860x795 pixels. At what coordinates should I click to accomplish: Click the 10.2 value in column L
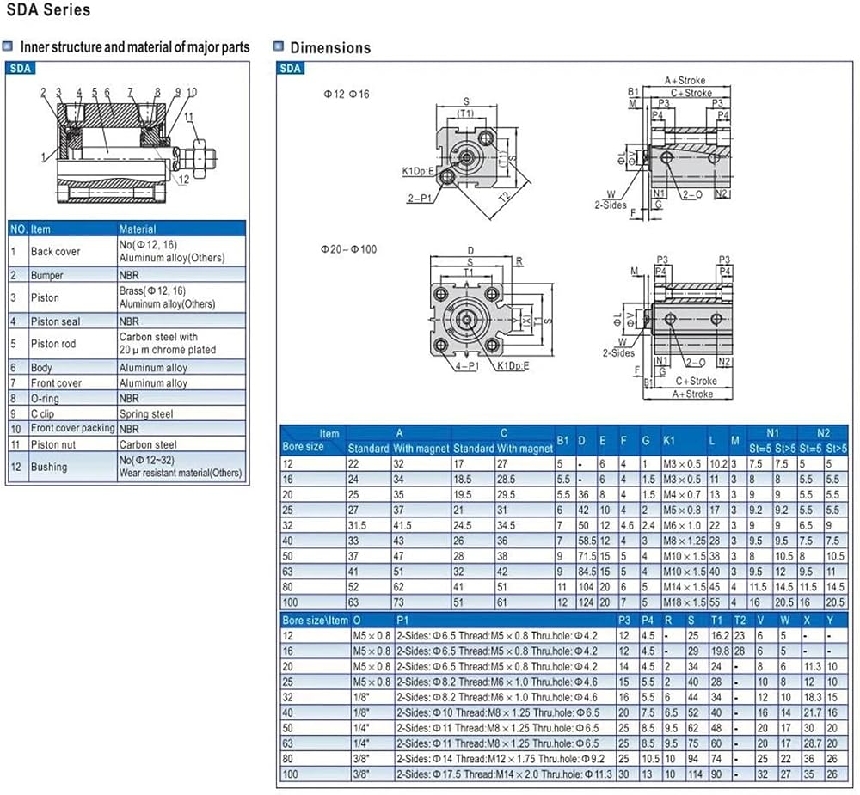(718, 464)
